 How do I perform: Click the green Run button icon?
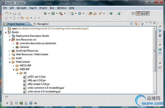53,14
